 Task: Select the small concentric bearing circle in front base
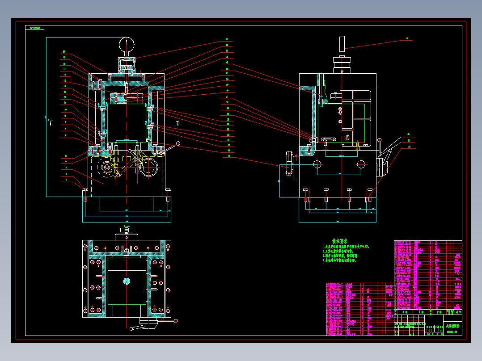(107, 168)
